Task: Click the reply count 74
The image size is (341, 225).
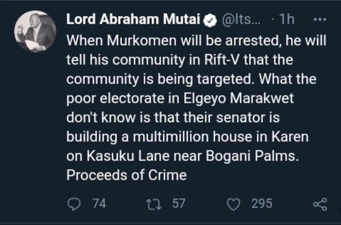Action: click(x=99, y=204)
